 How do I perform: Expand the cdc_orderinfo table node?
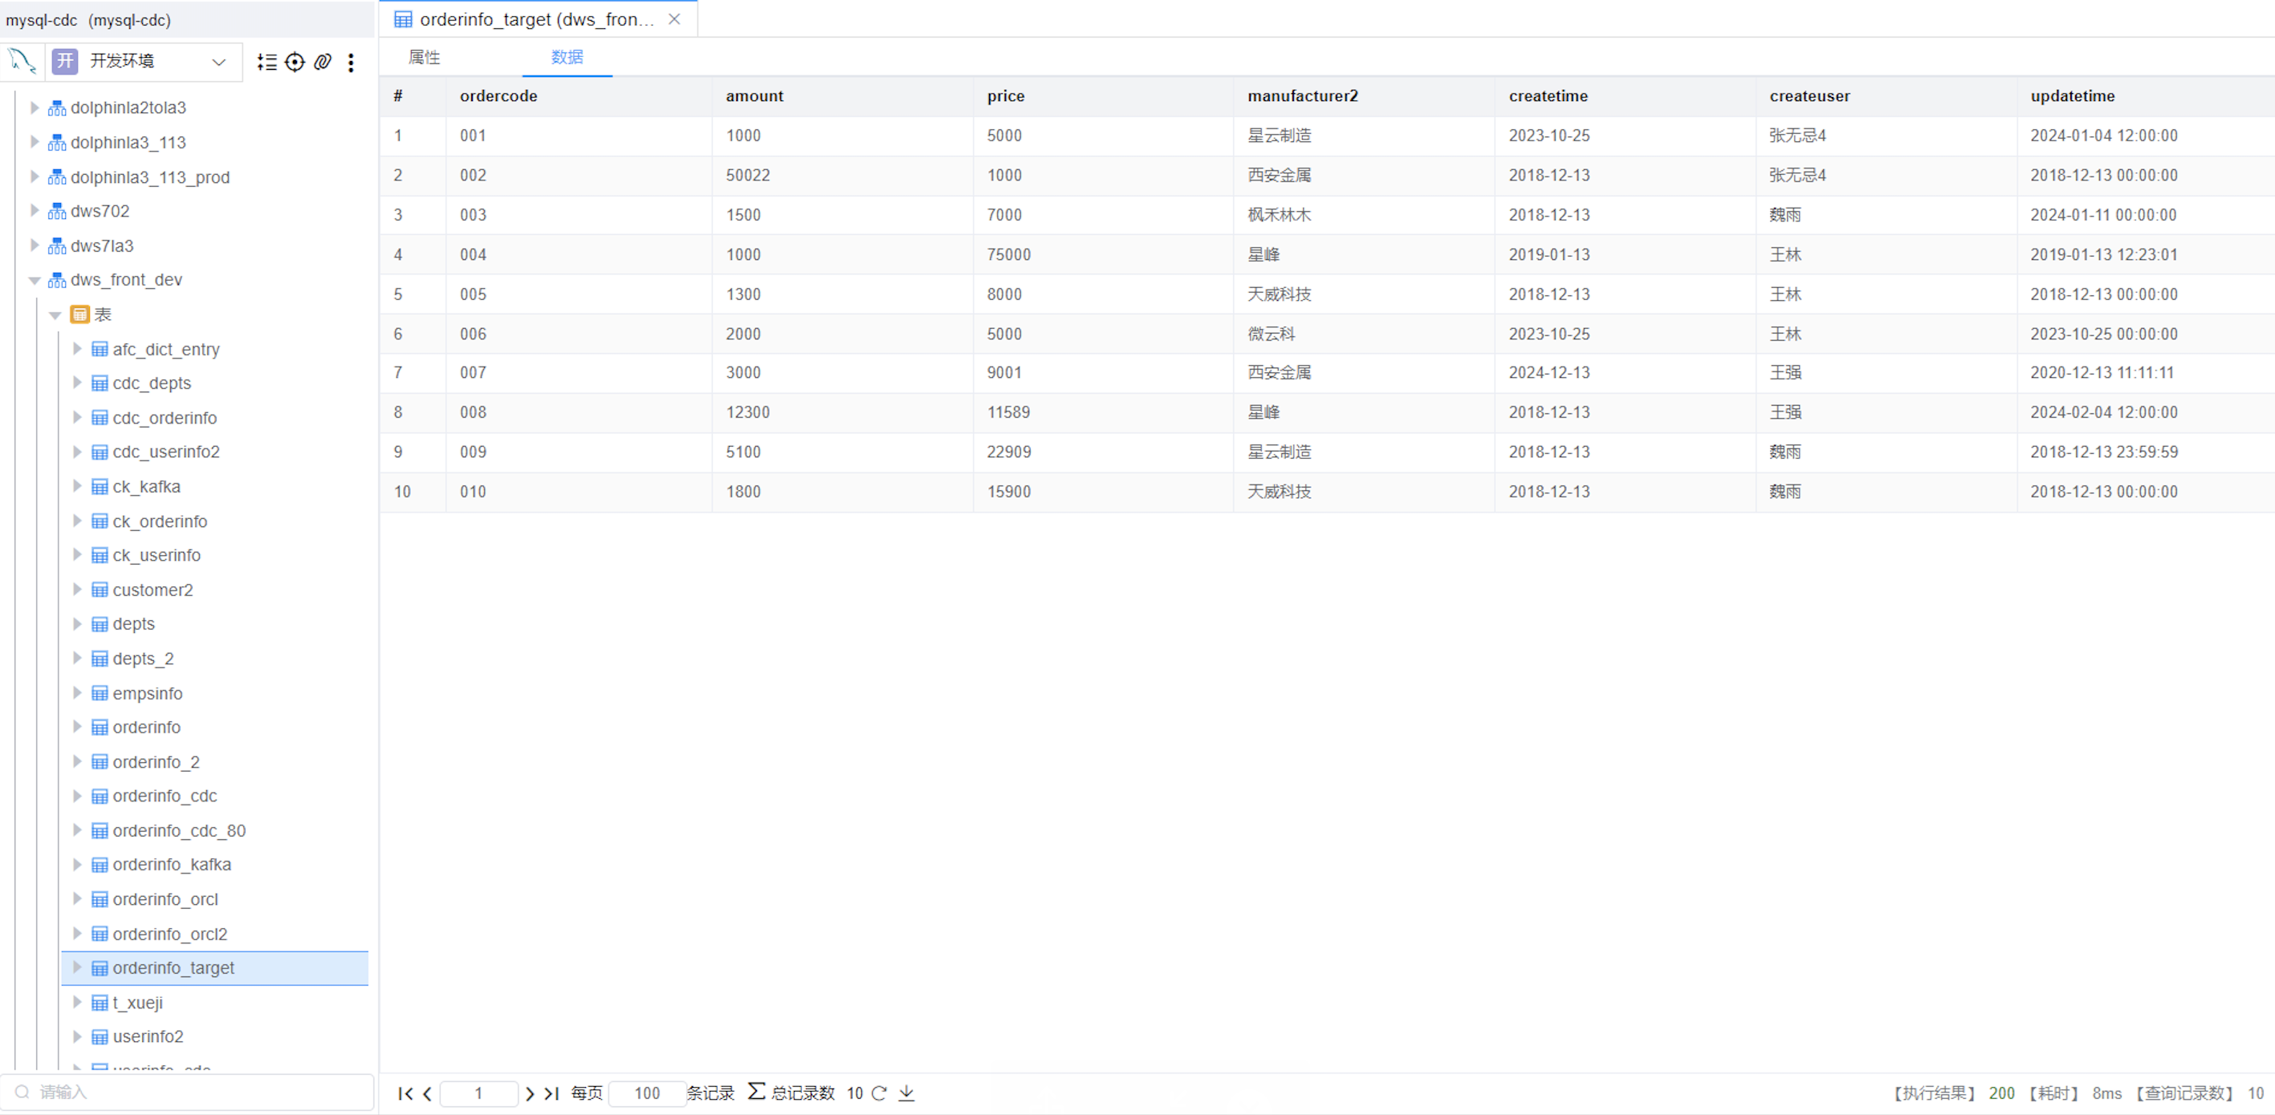point(77,418)
